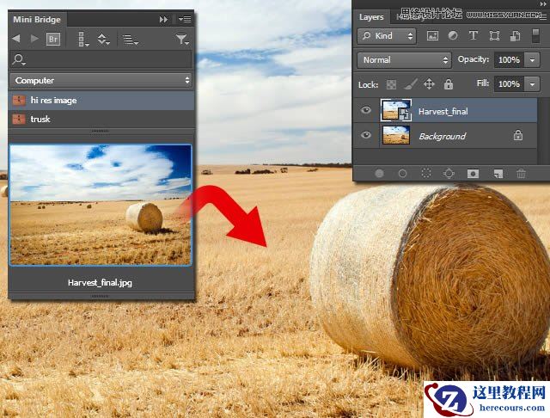
Task: Select the 'hi res image' folder
Action: pyautogui.click(x=101, y=101)
